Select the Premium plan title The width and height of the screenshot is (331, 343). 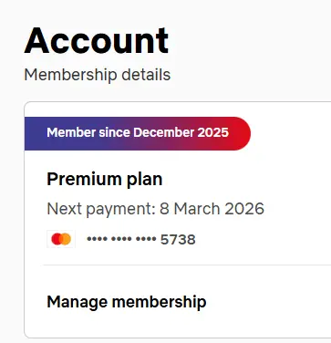pyautogui.click(x=105, y=180)
